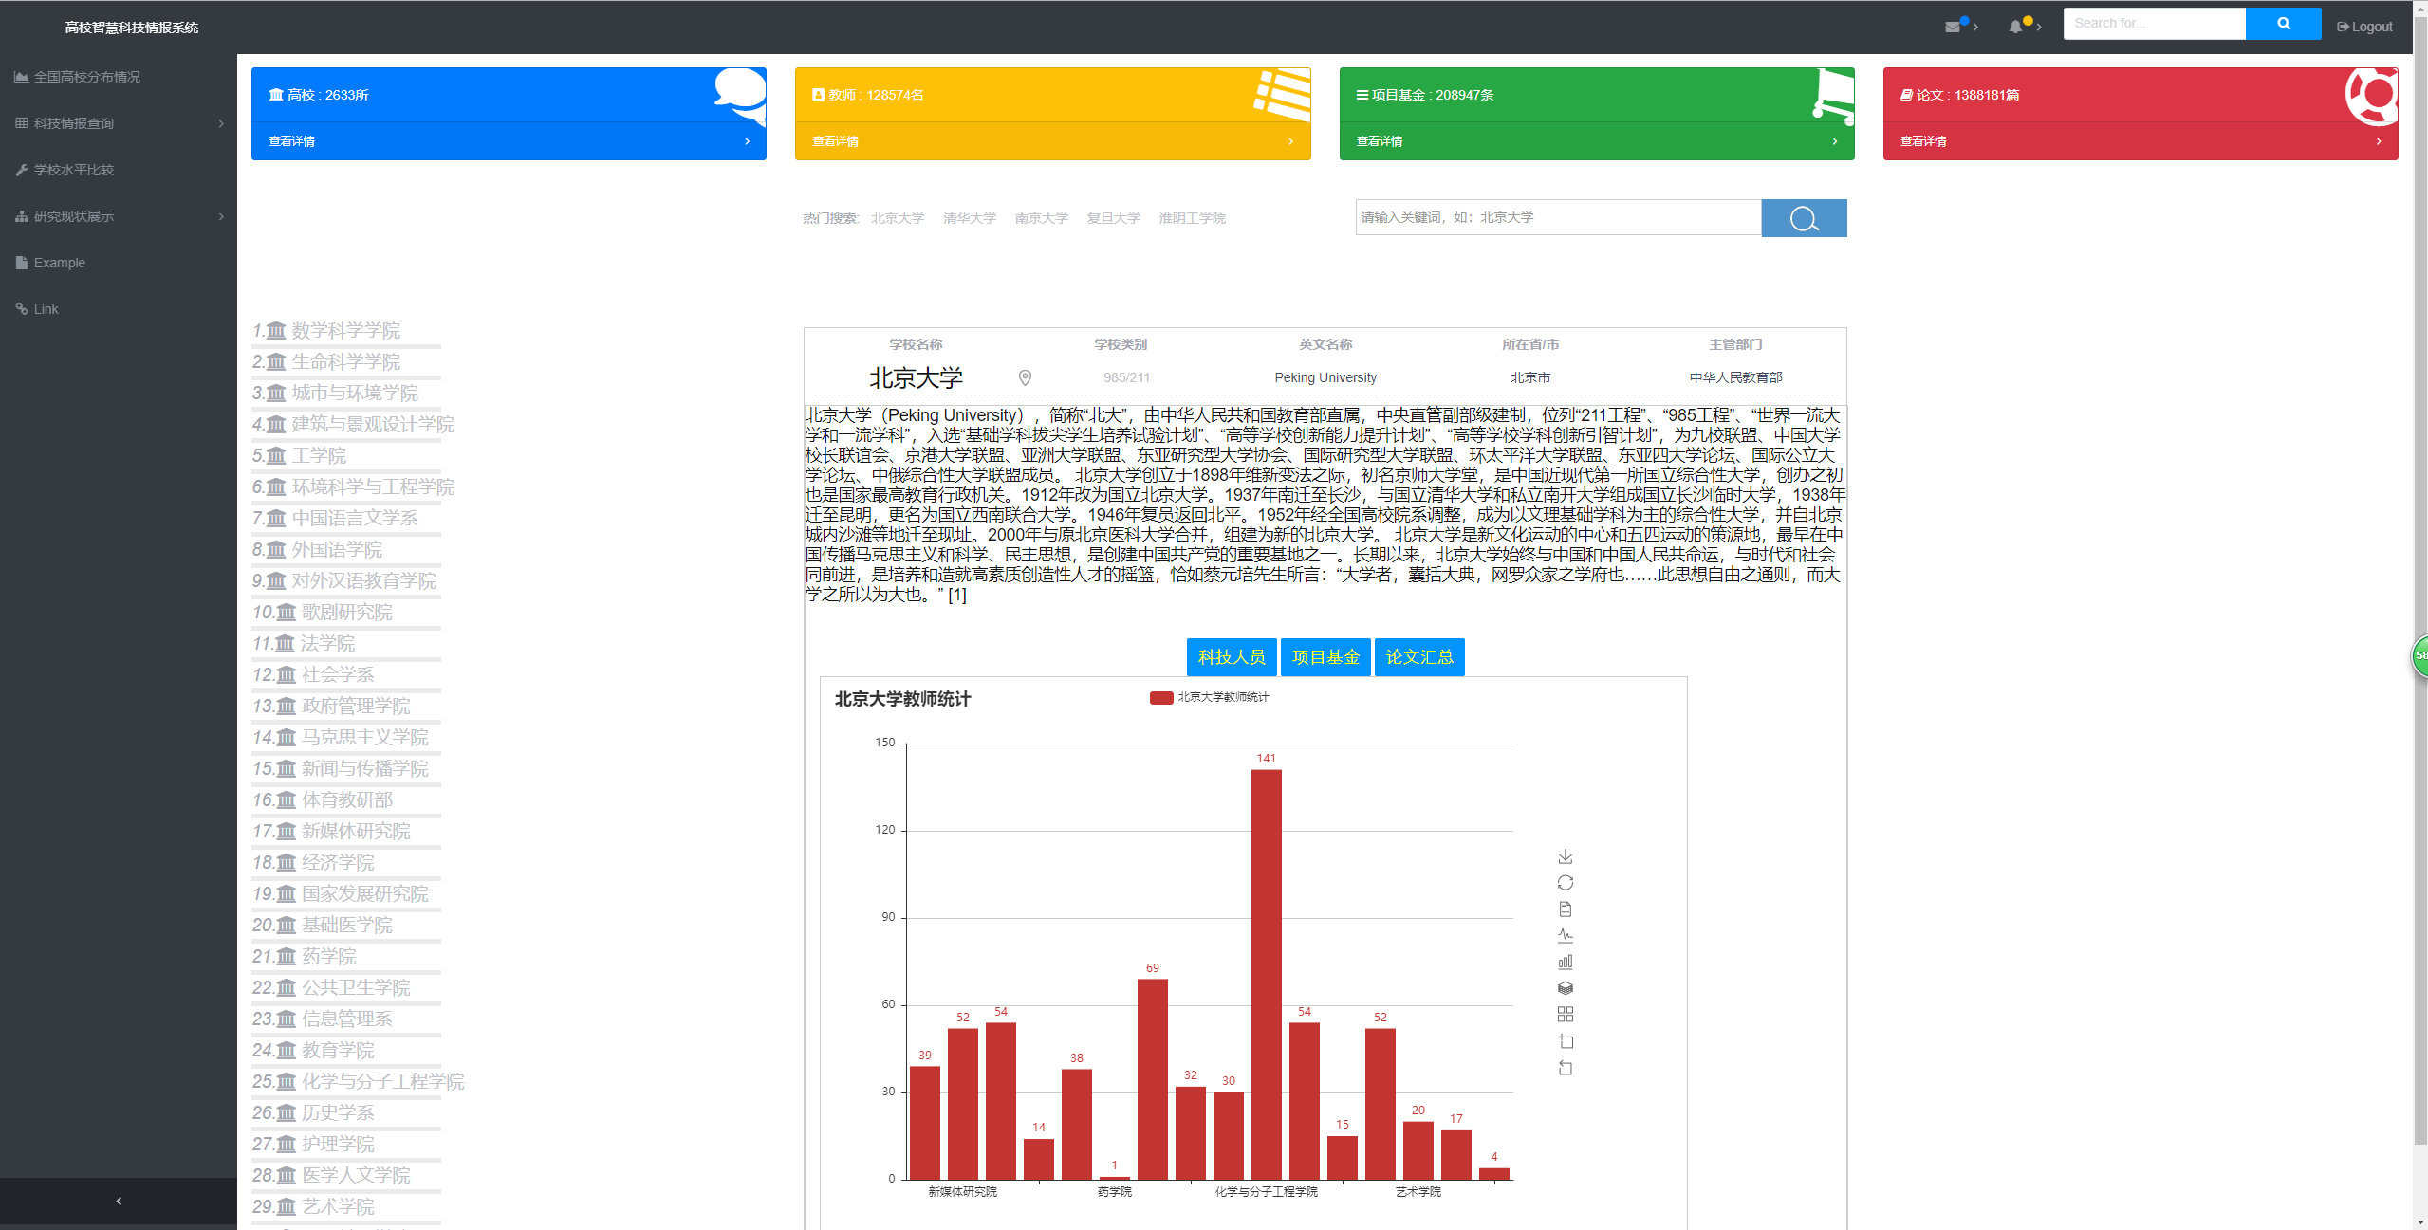Viewport: 2428px width, 1230px height.
Task: Click the magnifier keyword search button
Action: [1803, 218]
